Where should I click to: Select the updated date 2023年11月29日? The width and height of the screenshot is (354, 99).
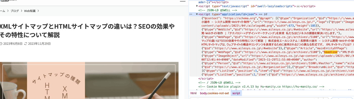coord(39,43)
